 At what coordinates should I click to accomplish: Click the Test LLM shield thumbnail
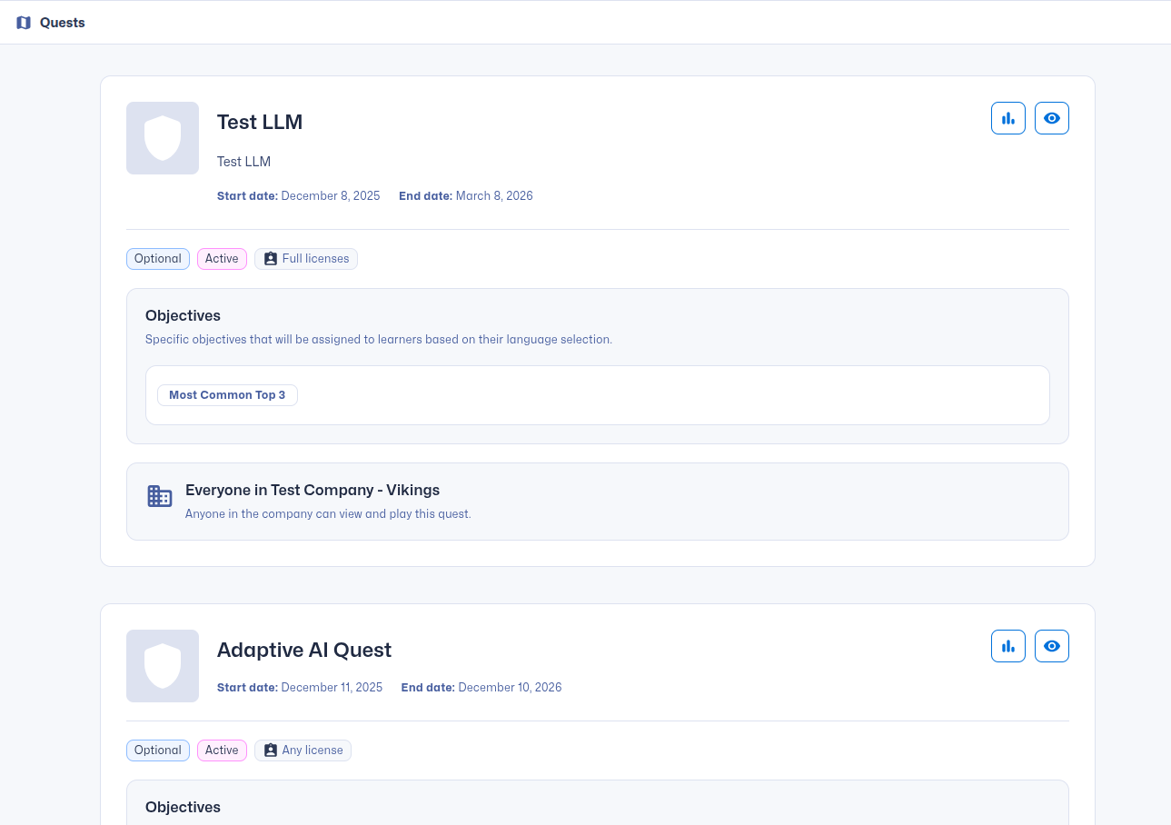tap(163, 138)
